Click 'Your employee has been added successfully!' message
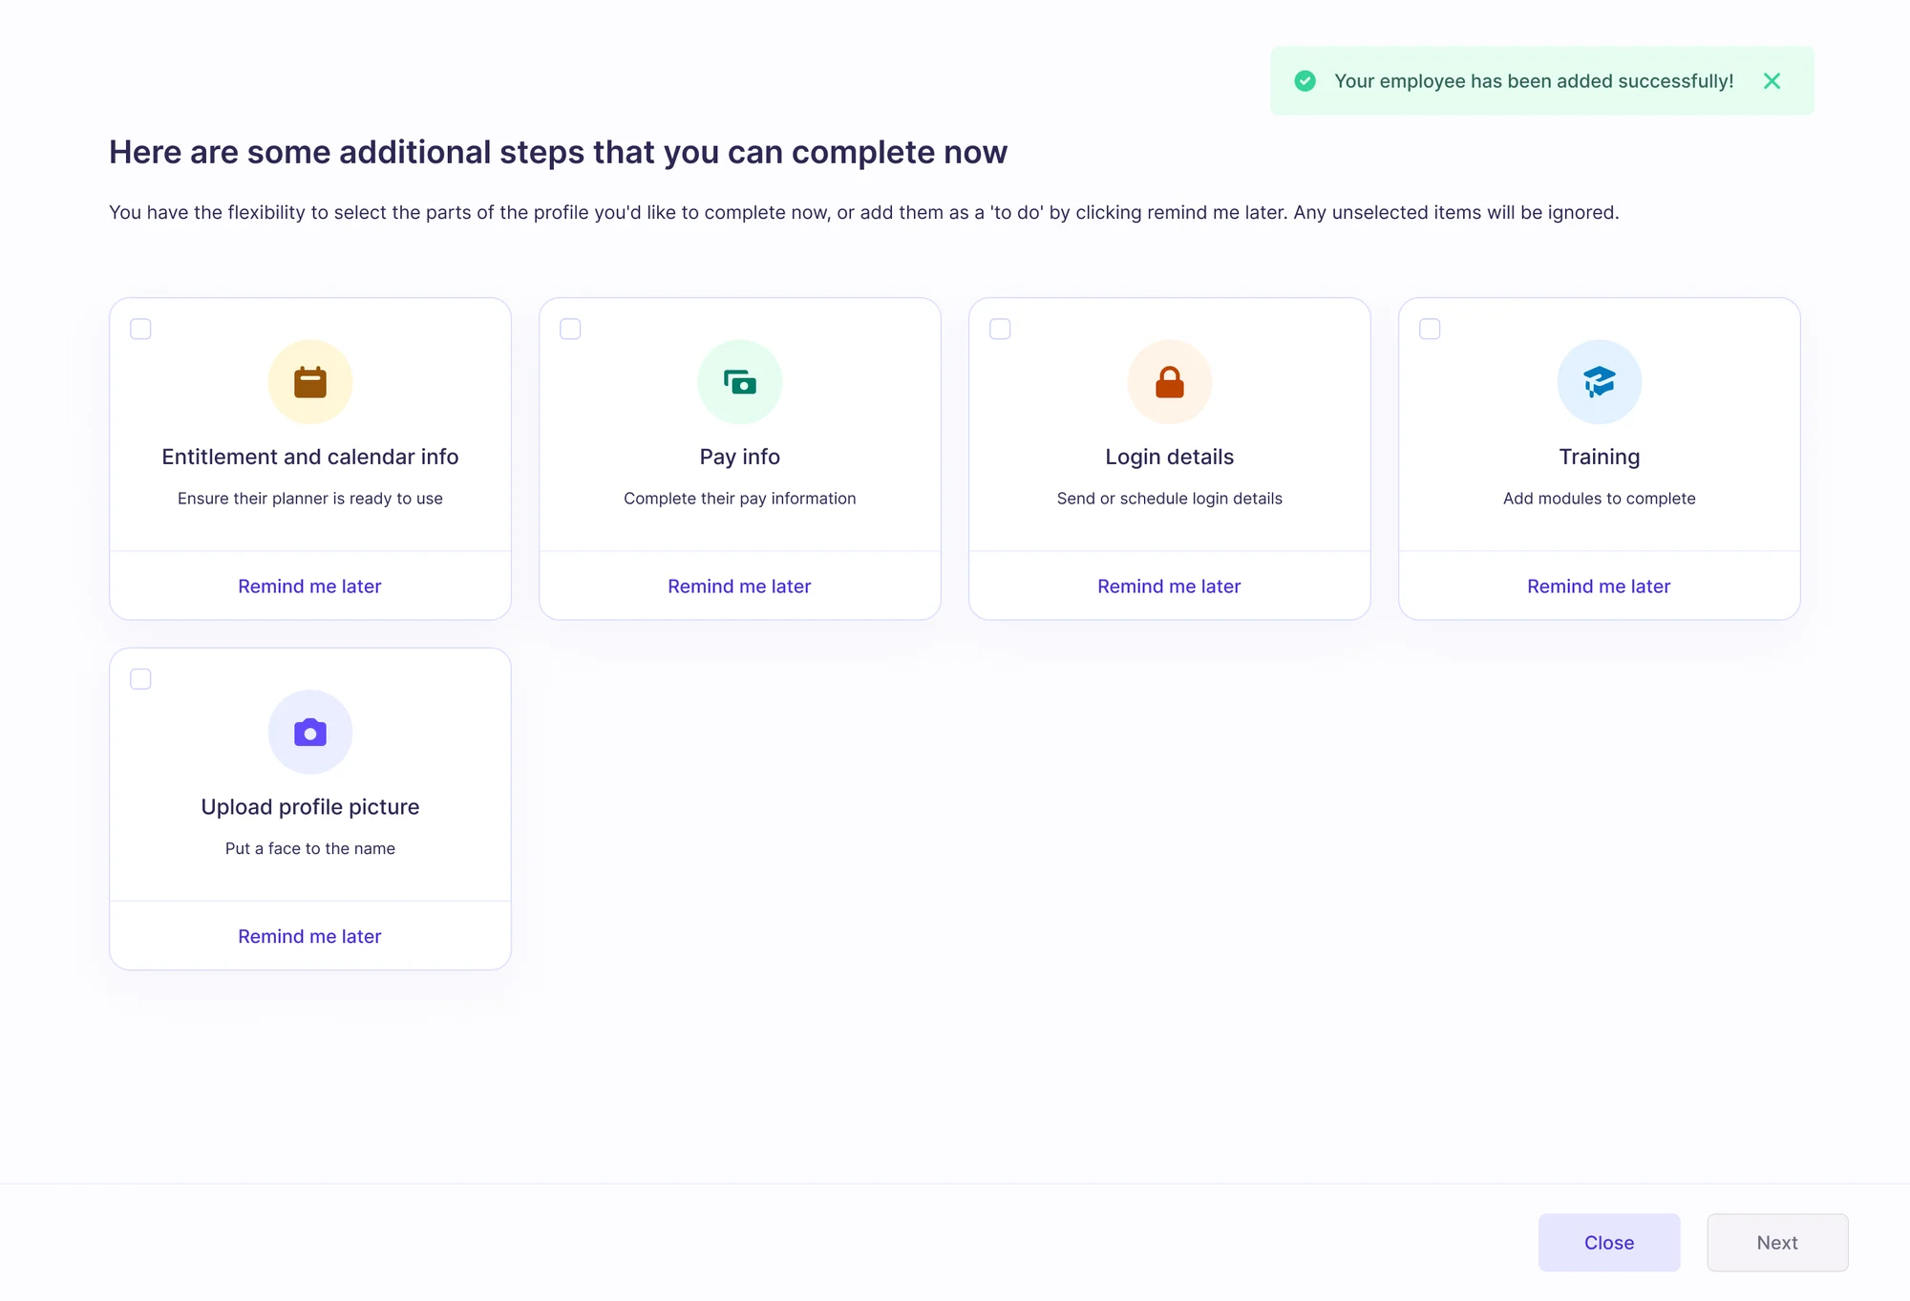The height and width of the screenshot is (1301, 1910). [x=1534, y=81]
